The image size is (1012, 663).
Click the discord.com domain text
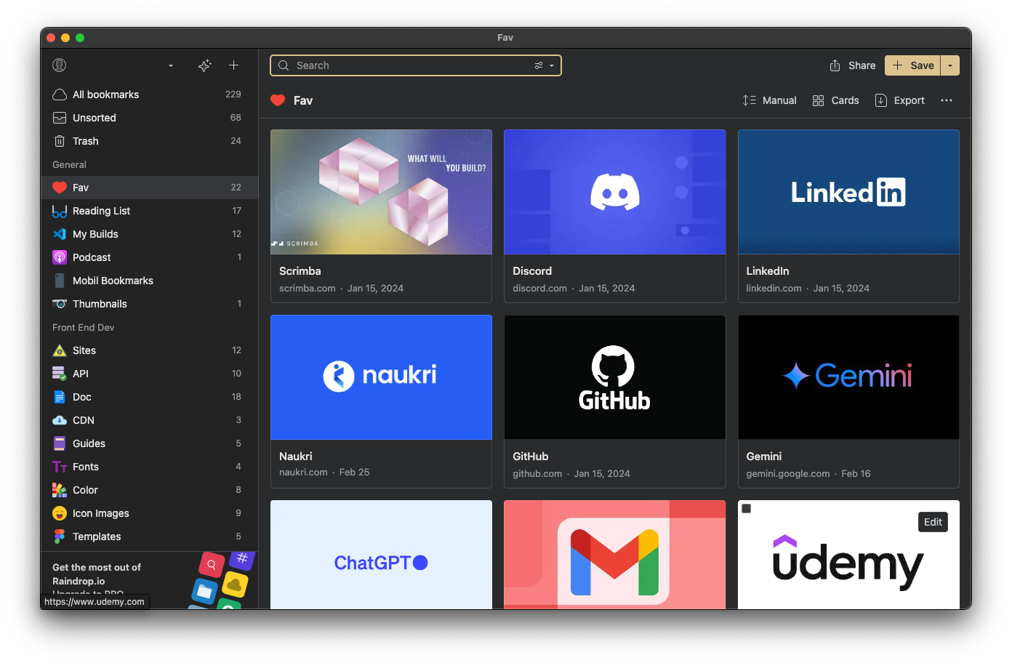539,289
